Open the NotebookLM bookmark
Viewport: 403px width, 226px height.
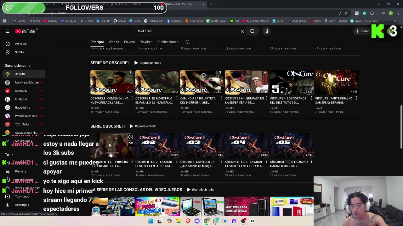(x=153, y=21)
